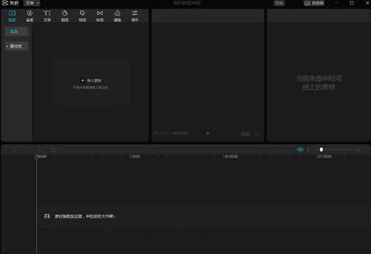371x254 pixels.
Task: Open the 音频 (Audio) panel
Action: 29,15
